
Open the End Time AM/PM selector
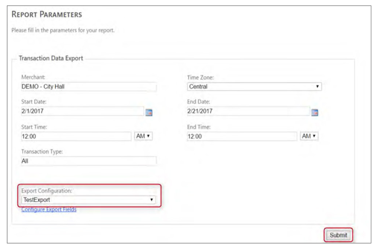point(309,136)
